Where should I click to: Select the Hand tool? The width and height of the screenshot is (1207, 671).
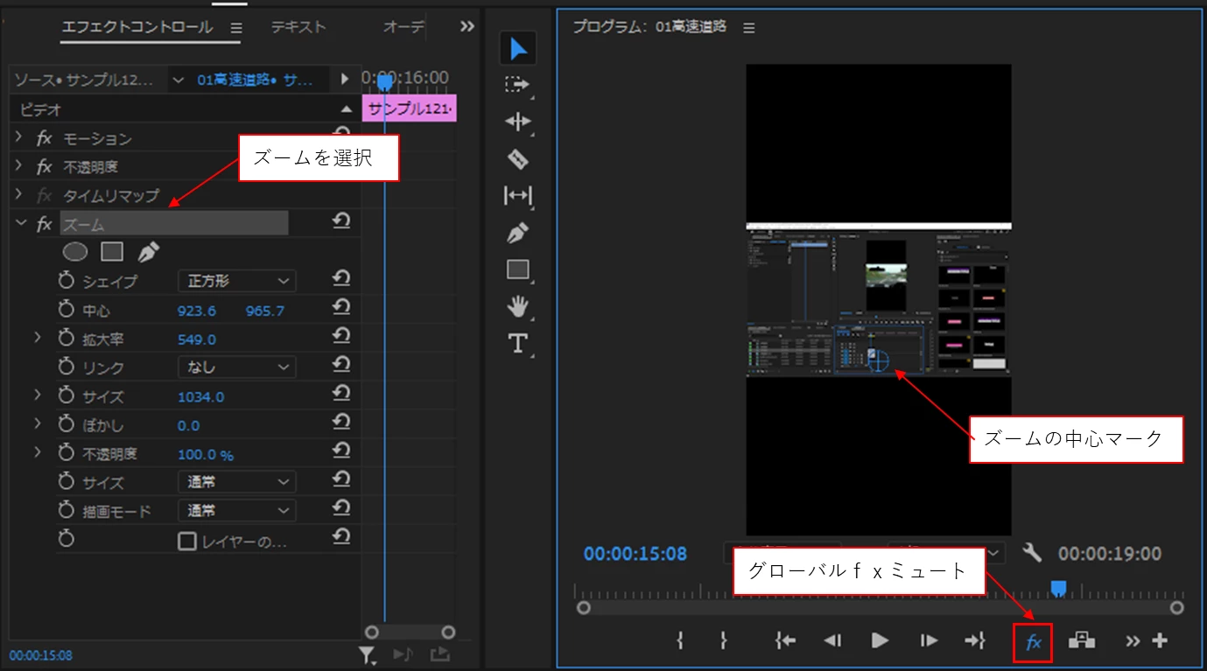[x=518, y=306]
